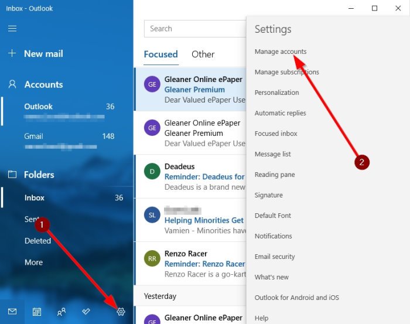Switch to the Other tab
410x324 pixels.
203,54
